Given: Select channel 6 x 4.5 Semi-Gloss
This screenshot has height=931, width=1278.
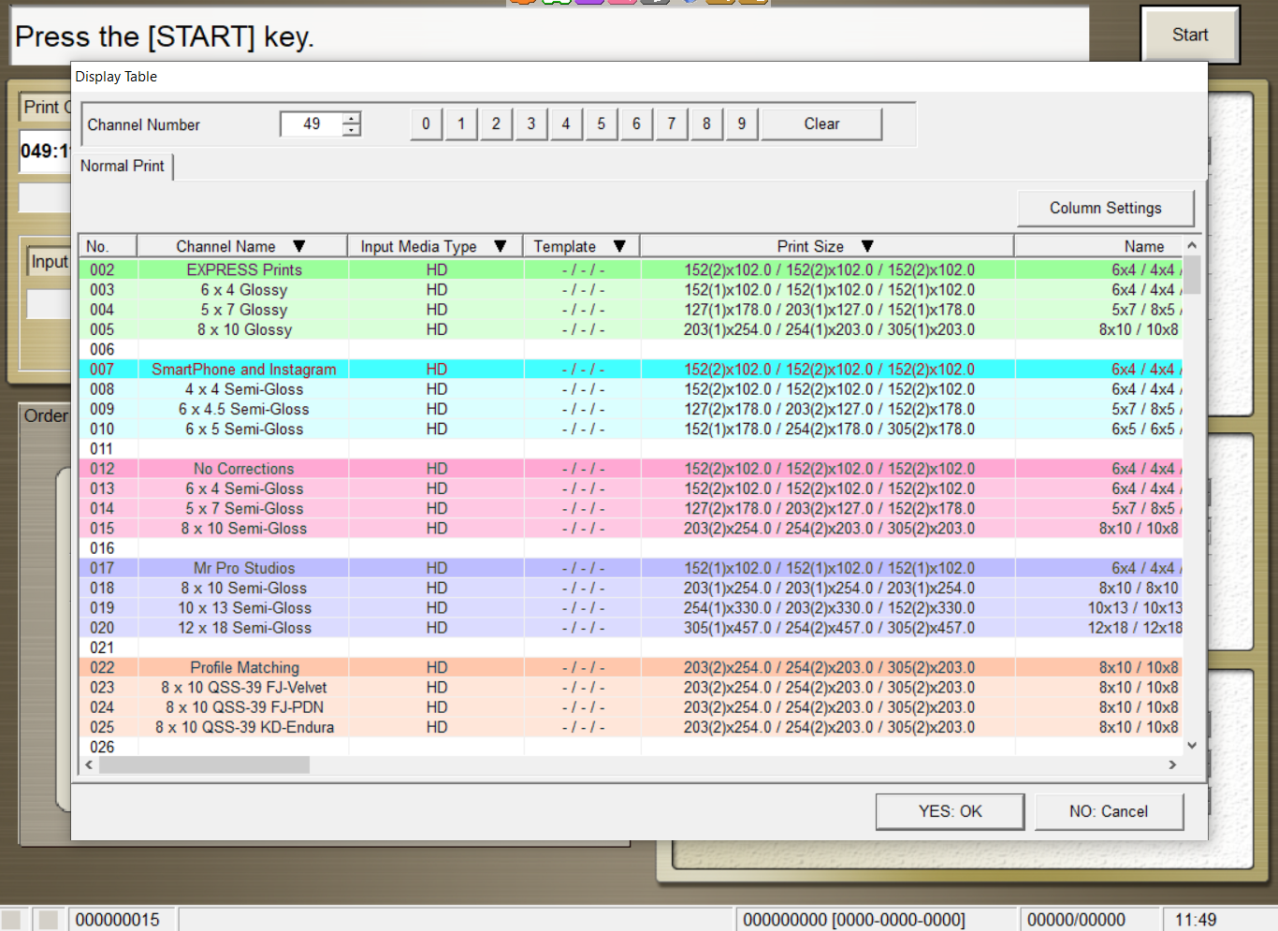Looking at the screenshot, I should [x=632, y=409].
